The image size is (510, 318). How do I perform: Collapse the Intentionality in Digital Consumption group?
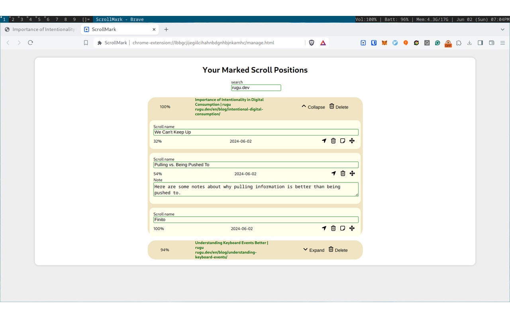click(313, 107)
